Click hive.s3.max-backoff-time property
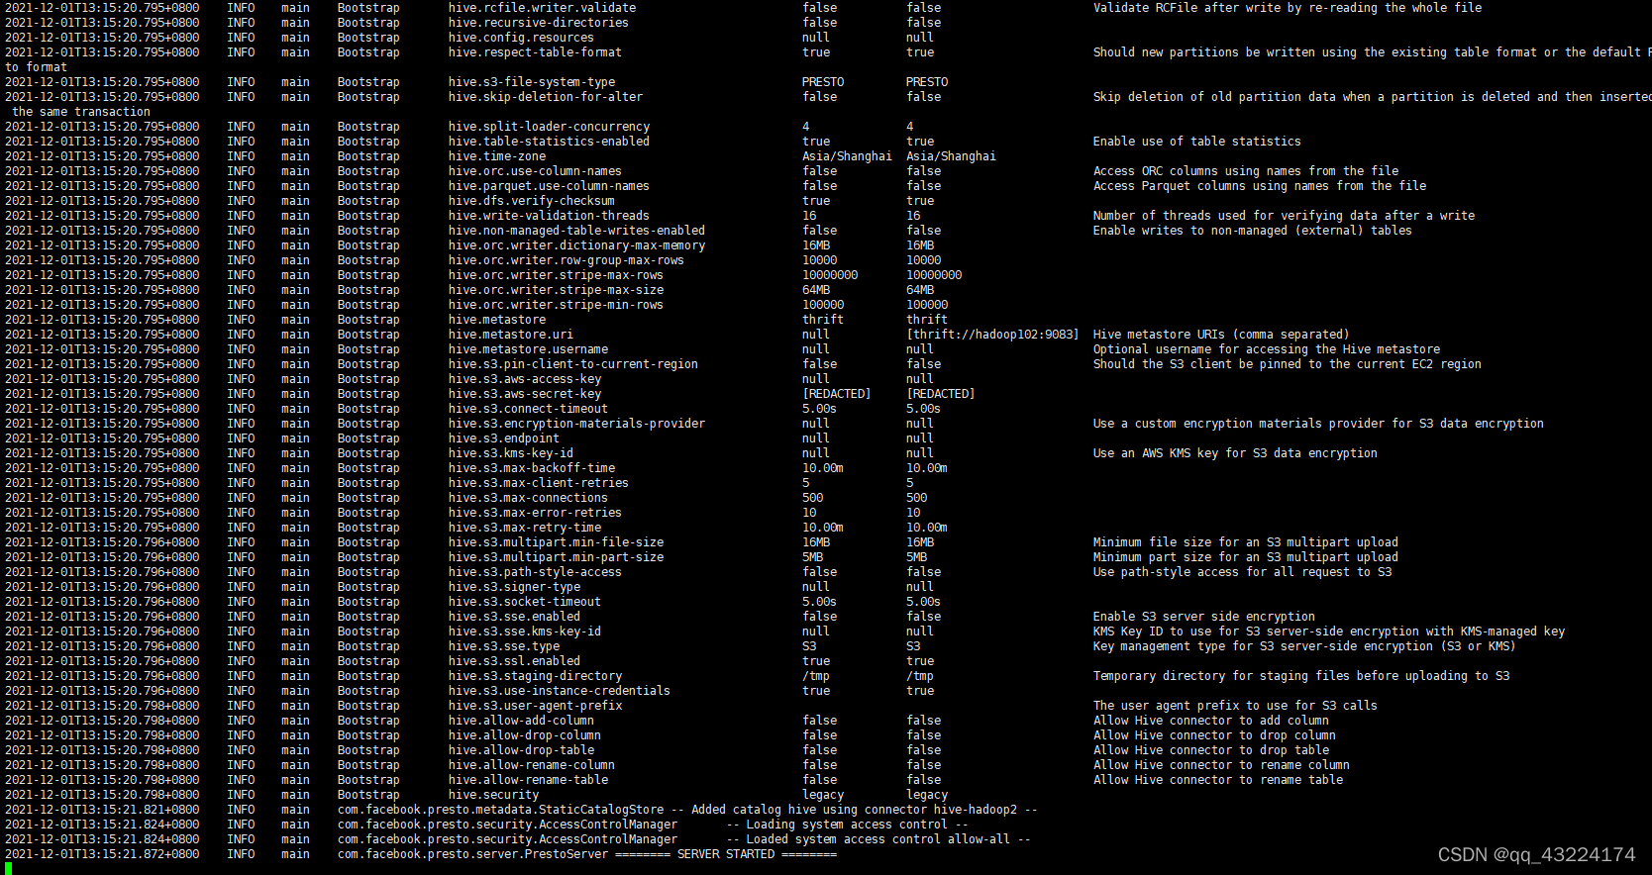 [531, 468]
